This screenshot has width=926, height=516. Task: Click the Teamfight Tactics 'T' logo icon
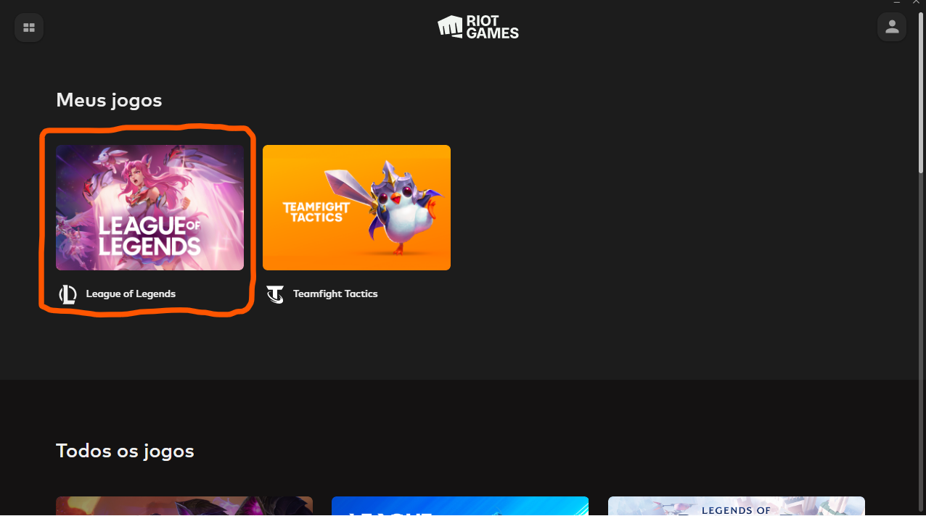point(275,294)
